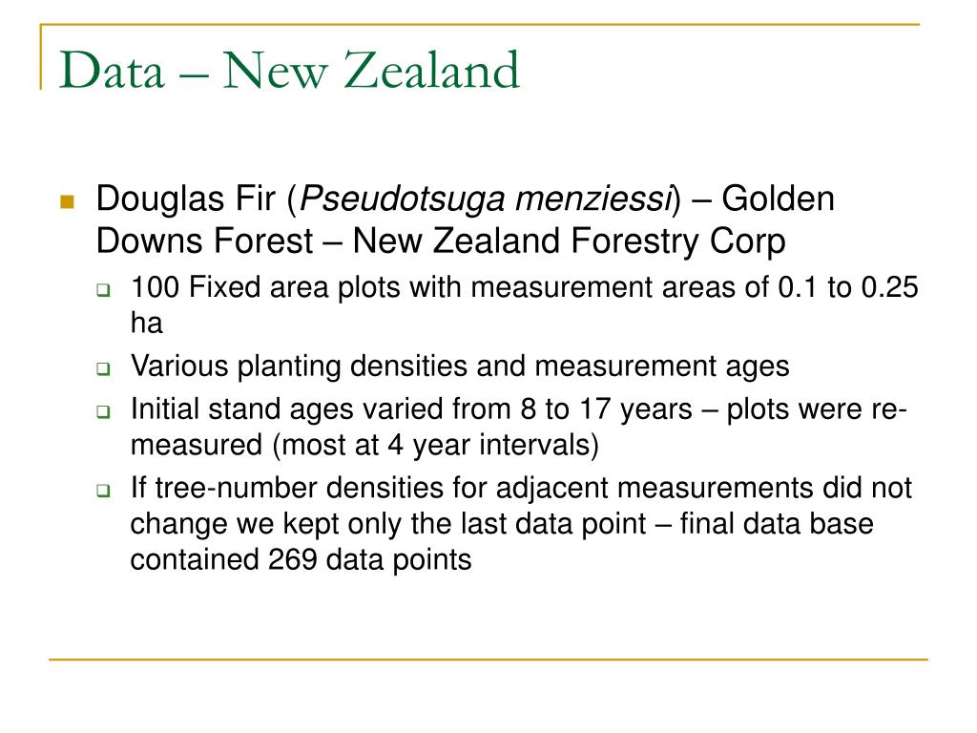Click the phrase 'final data base'
977x733 pixels.
pyautogui.click(x=777, y=524)
